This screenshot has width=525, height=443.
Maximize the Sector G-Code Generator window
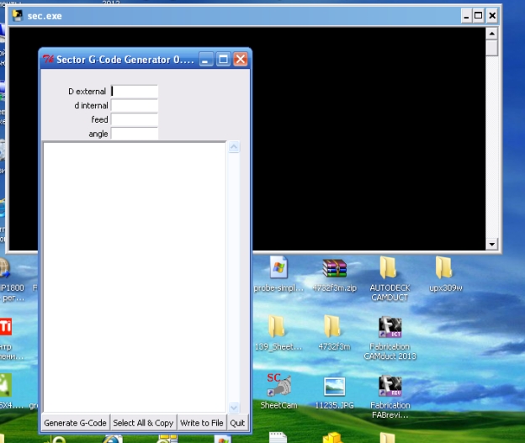tap(223, 60)
